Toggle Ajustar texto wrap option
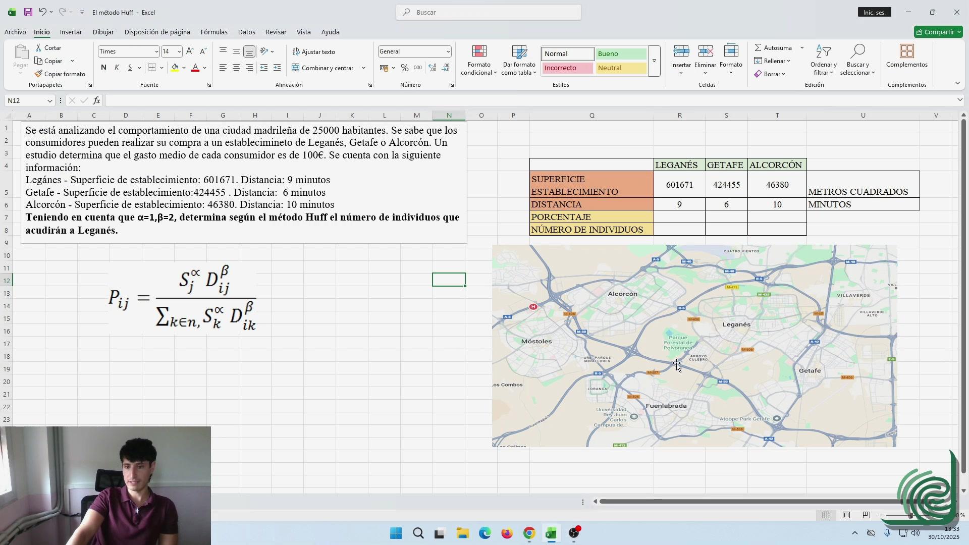Viewport: 969px width, 545px height. click(x=313, y=51)
